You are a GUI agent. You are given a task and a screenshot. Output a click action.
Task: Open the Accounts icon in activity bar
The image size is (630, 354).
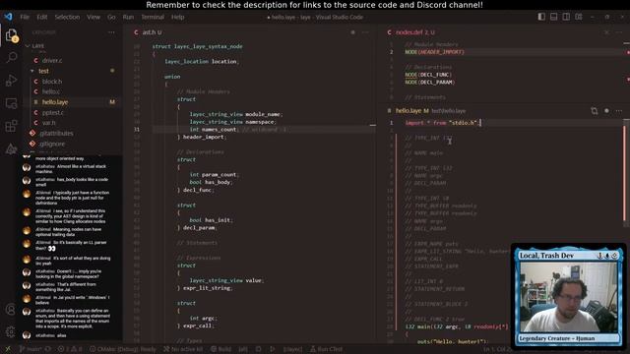[11, 310]
